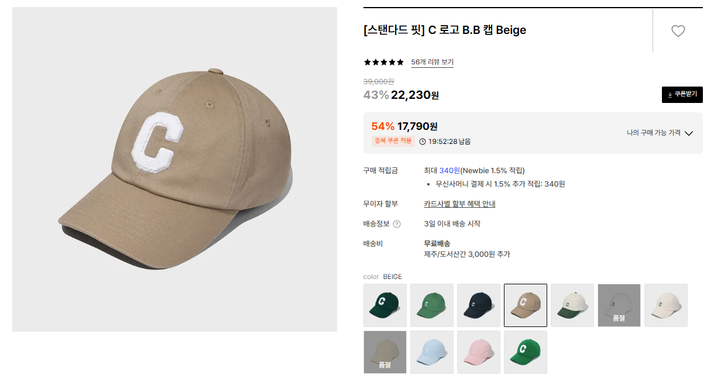
Task: Click the clock icon beside countdown timer
Action: point(423,142)
